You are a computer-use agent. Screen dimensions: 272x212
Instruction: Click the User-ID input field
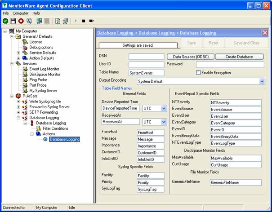coord(147,65)
